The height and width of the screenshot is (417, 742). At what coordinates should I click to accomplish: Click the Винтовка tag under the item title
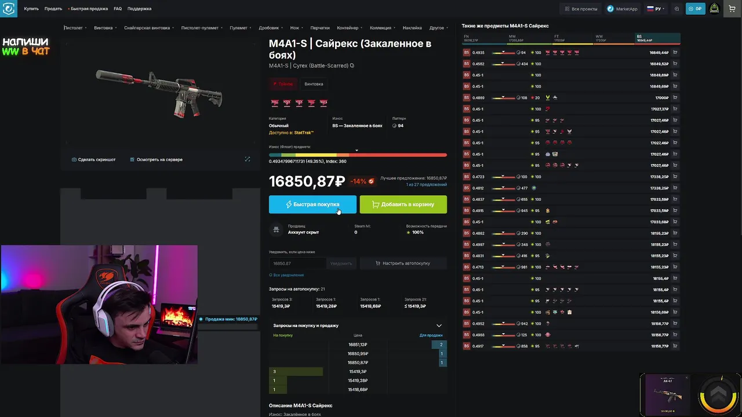[314, 84]
